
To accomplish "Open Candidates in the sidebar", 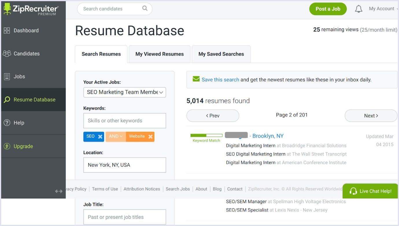I will coord(33,53).
